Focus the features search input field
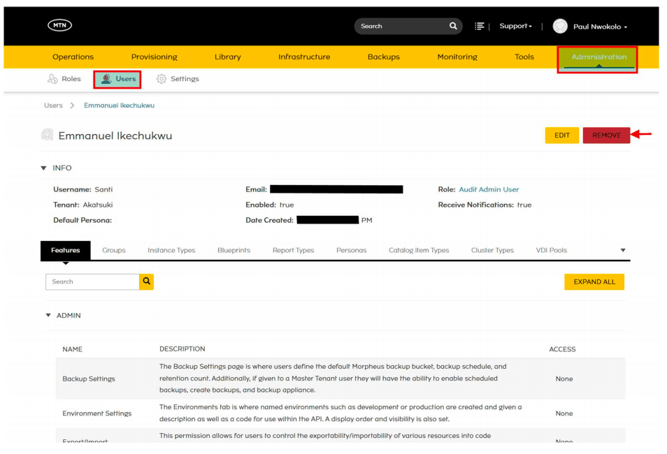 pyautogui.click(x=92, y=282)
